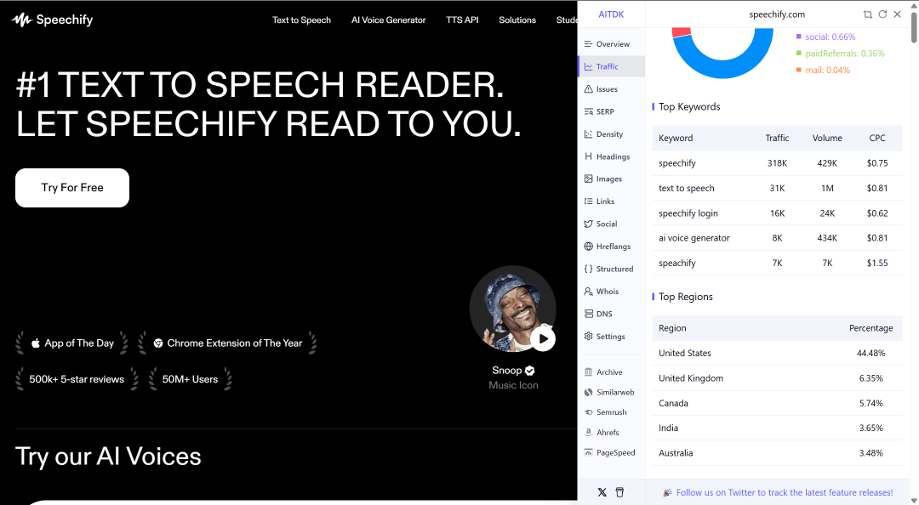This screenshot has width=919, height=505.
Task: Click the Canada region row
Action: click(x=777, y=403)
